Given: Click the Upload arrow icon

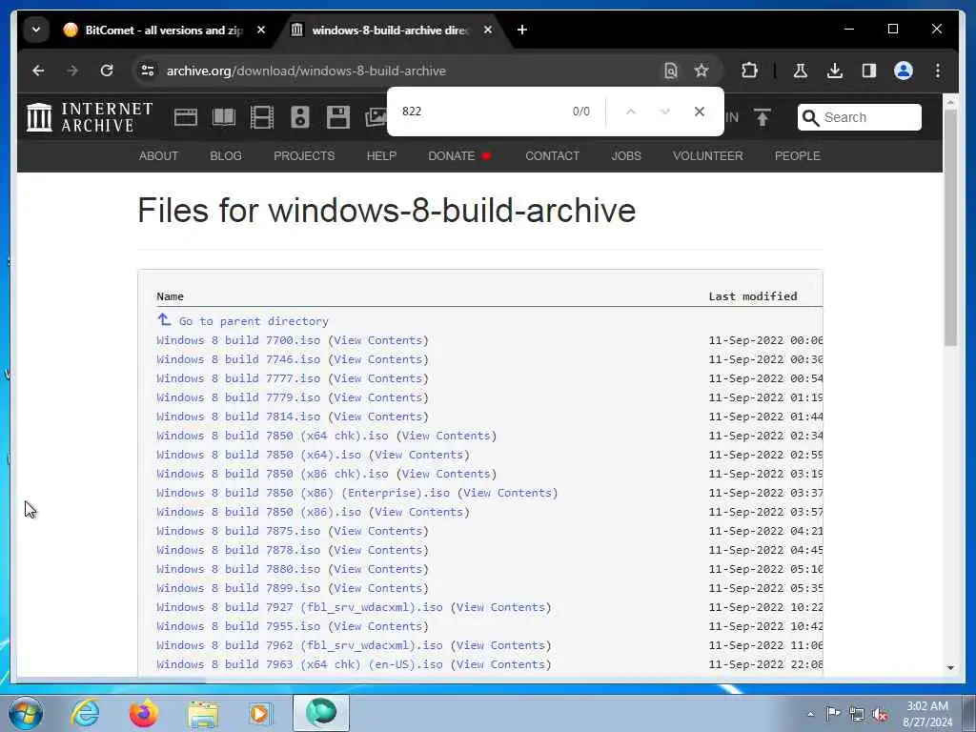Looking at the screenshot, I should coord(762,117).
